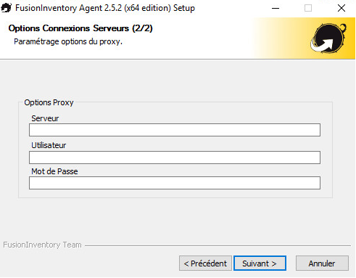Click "Paramétrage options du proxy." subtitle

tap(68, 41)
